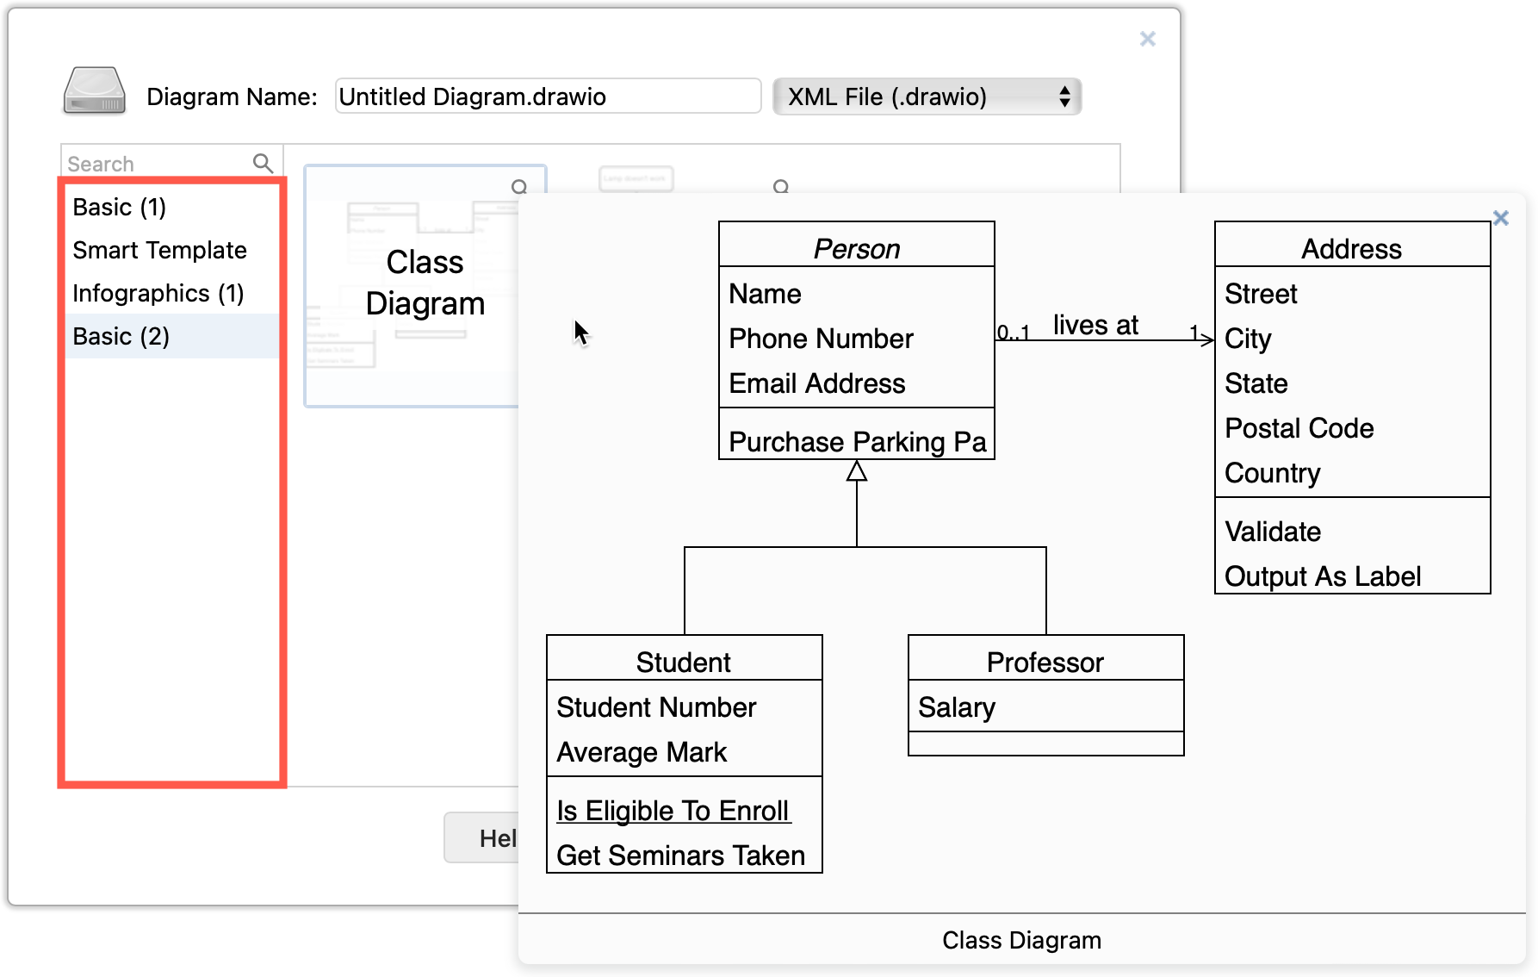The image size is (1538, 977).
Task: Click the Lamp doesn't work template thumbnail
Action: [636, 179]
